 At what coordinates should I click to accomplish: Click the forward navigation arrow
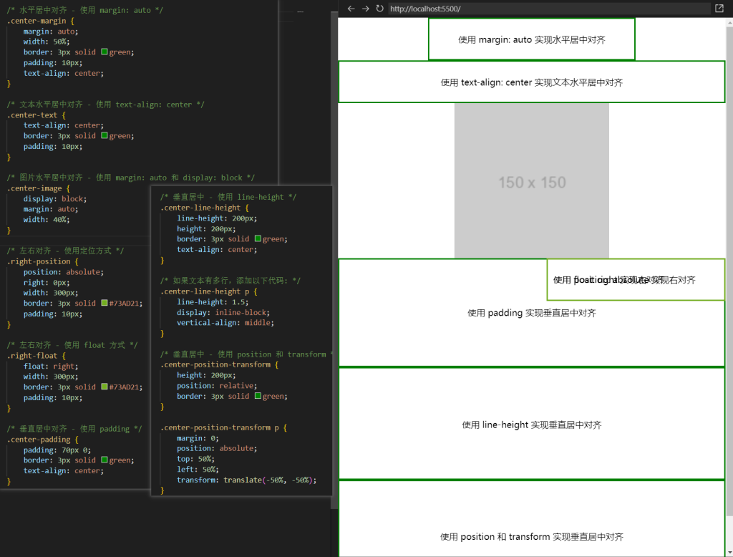point(365,9)
